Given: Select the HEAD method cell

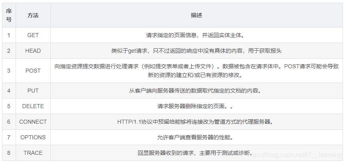Looking at the screenshot, I should (x=33, y=51).
